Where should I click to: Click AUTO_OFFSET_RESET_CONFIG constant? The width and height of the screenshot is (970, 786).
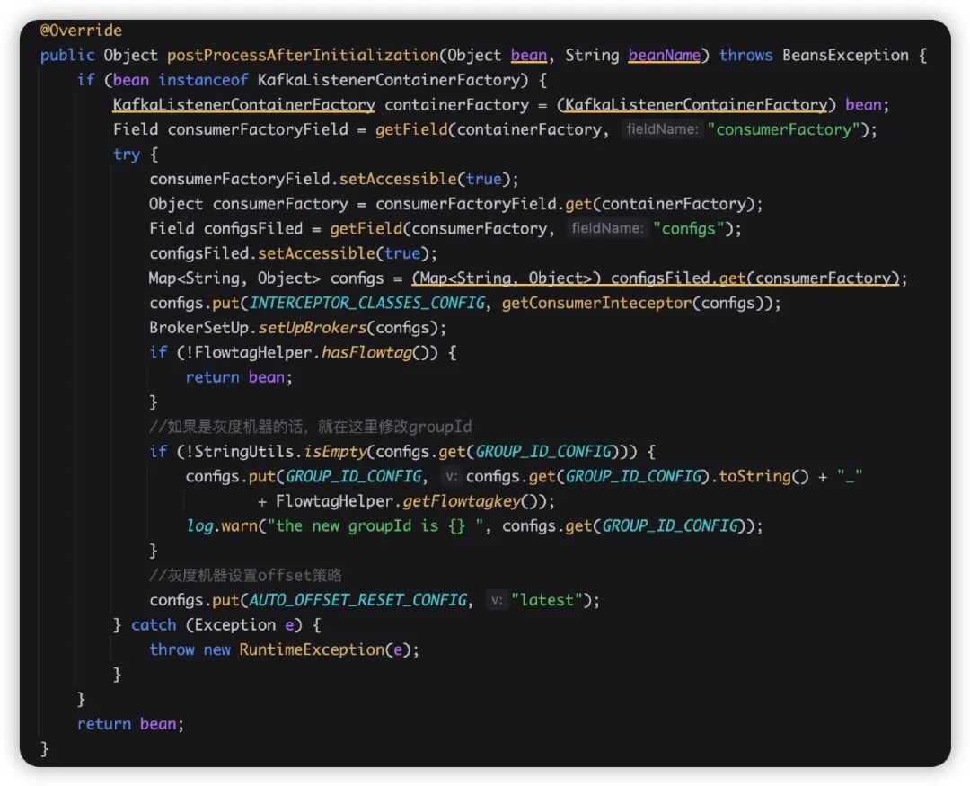[x=358, y=600]
